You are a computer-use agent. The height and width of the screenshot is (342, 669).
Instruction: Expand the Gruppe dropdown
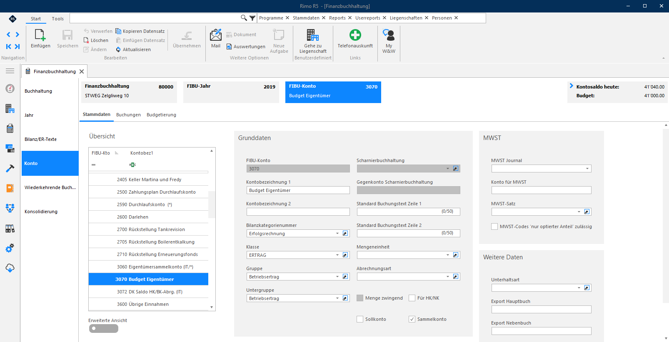(x=337, y=277)
